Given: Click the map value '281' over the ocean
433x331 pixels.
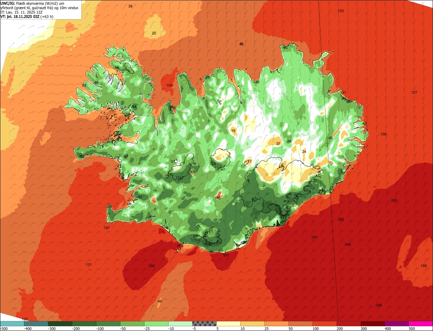Looking at the screenshot, I should click(x=315, y=238).
